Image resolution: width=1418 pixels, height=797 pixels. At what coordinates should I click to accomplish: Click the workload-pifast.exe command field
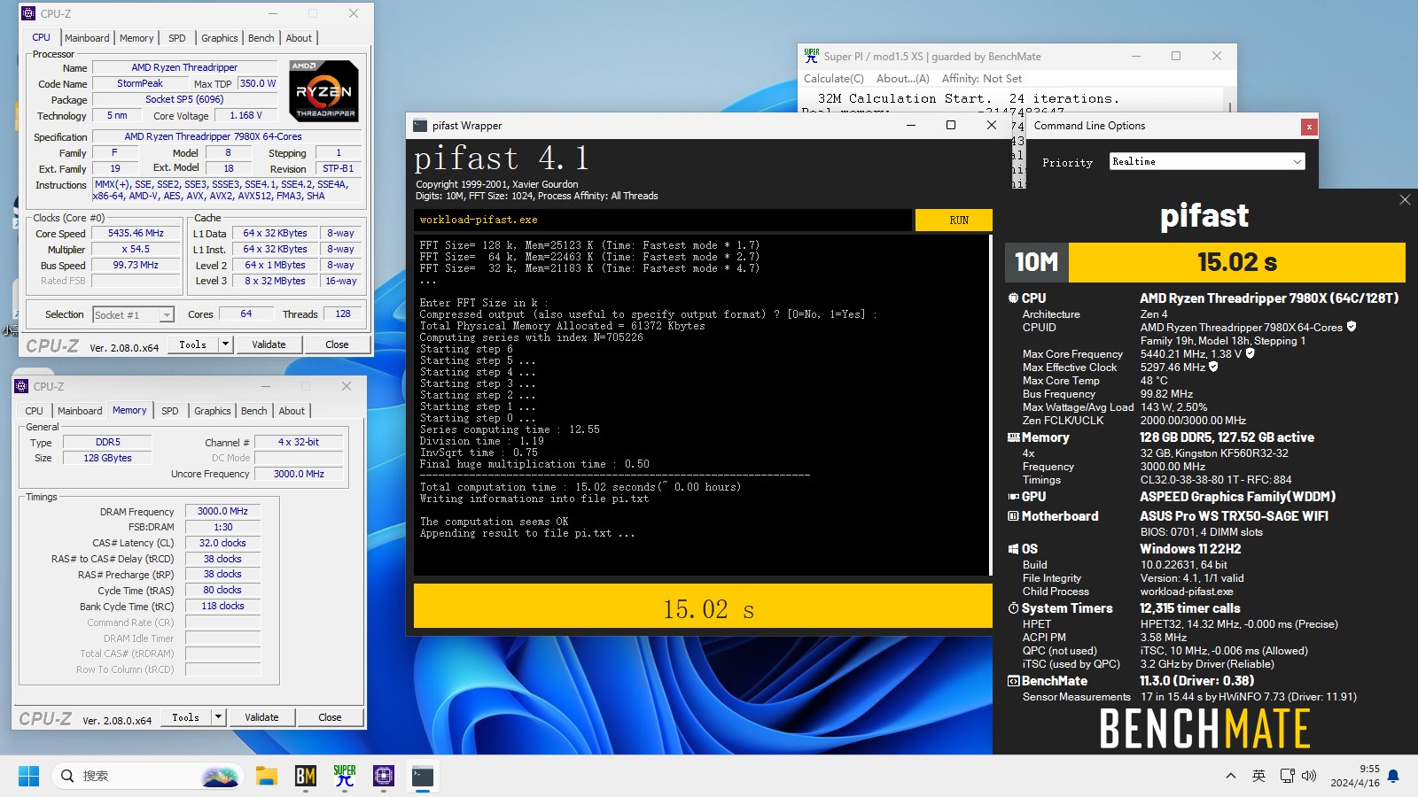click(662, 220)
